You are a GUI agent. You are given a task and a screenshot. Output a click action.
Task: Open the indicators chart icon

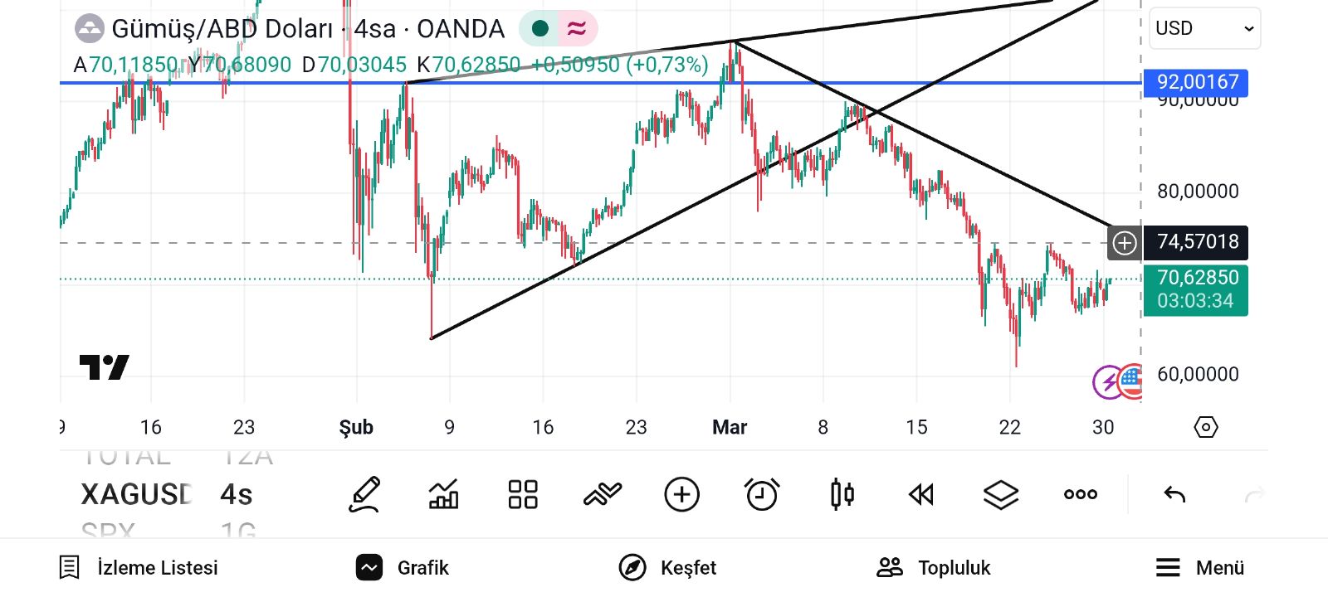coord(443,495)
